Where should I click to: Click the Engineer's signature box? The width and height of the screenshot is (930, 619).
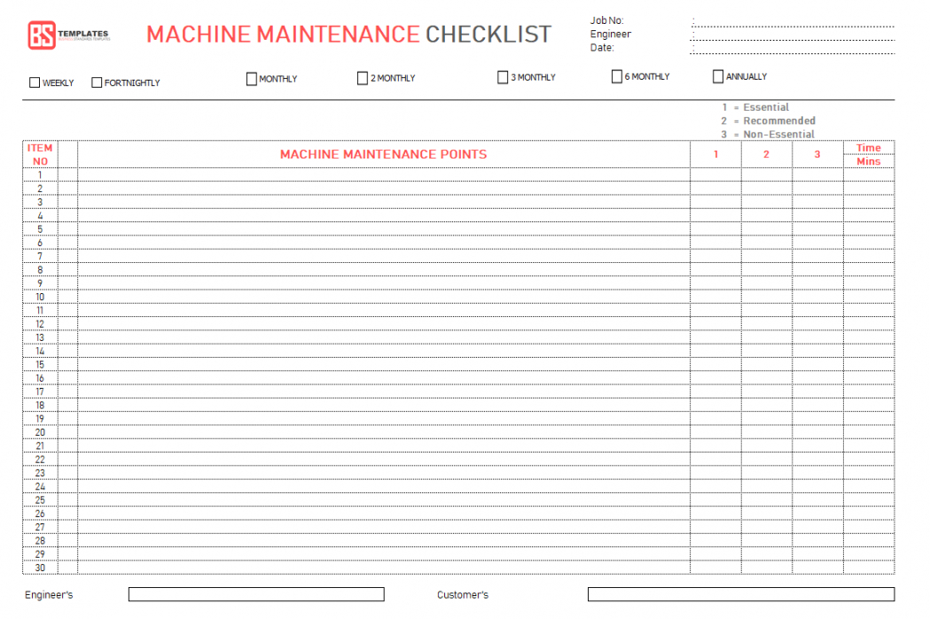255,594
